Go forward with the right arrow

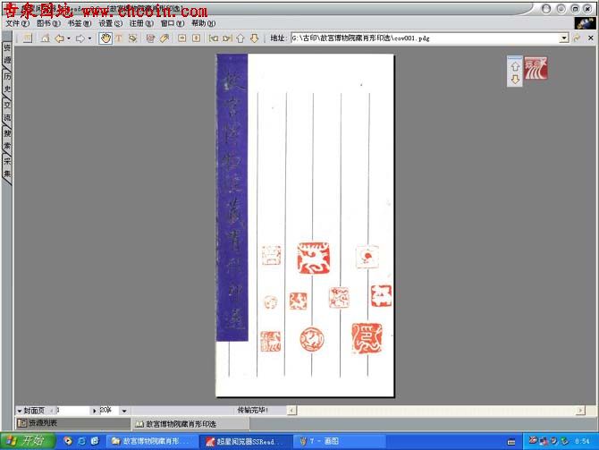[x=80, y=38]
